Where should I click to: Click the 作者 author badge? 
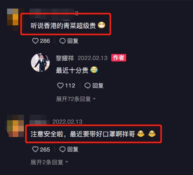pos(119,58)
